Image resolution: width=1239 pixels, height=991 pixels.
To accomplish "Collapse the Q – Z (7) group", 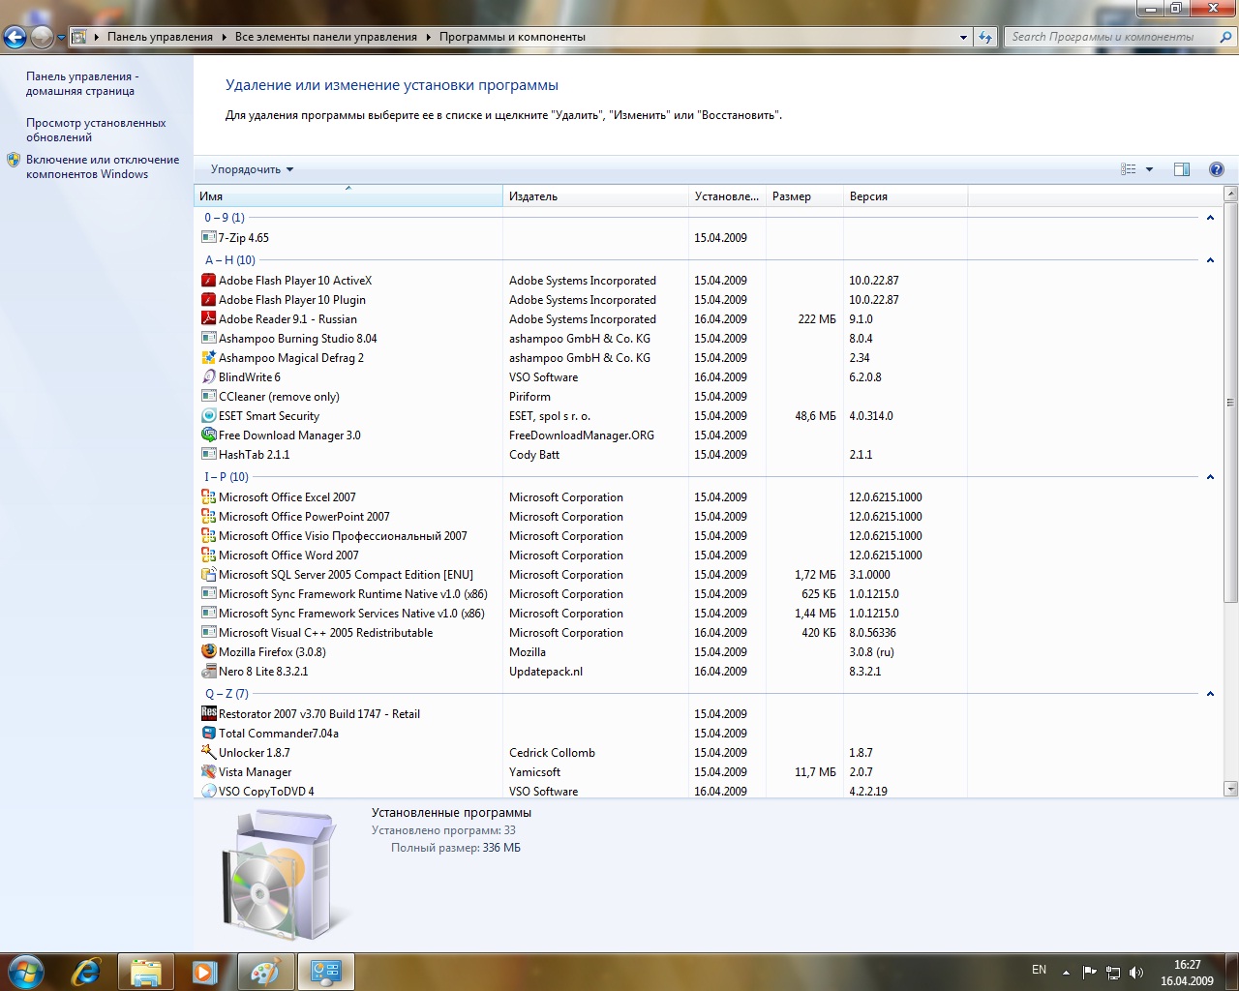I will pos(1210,694).
